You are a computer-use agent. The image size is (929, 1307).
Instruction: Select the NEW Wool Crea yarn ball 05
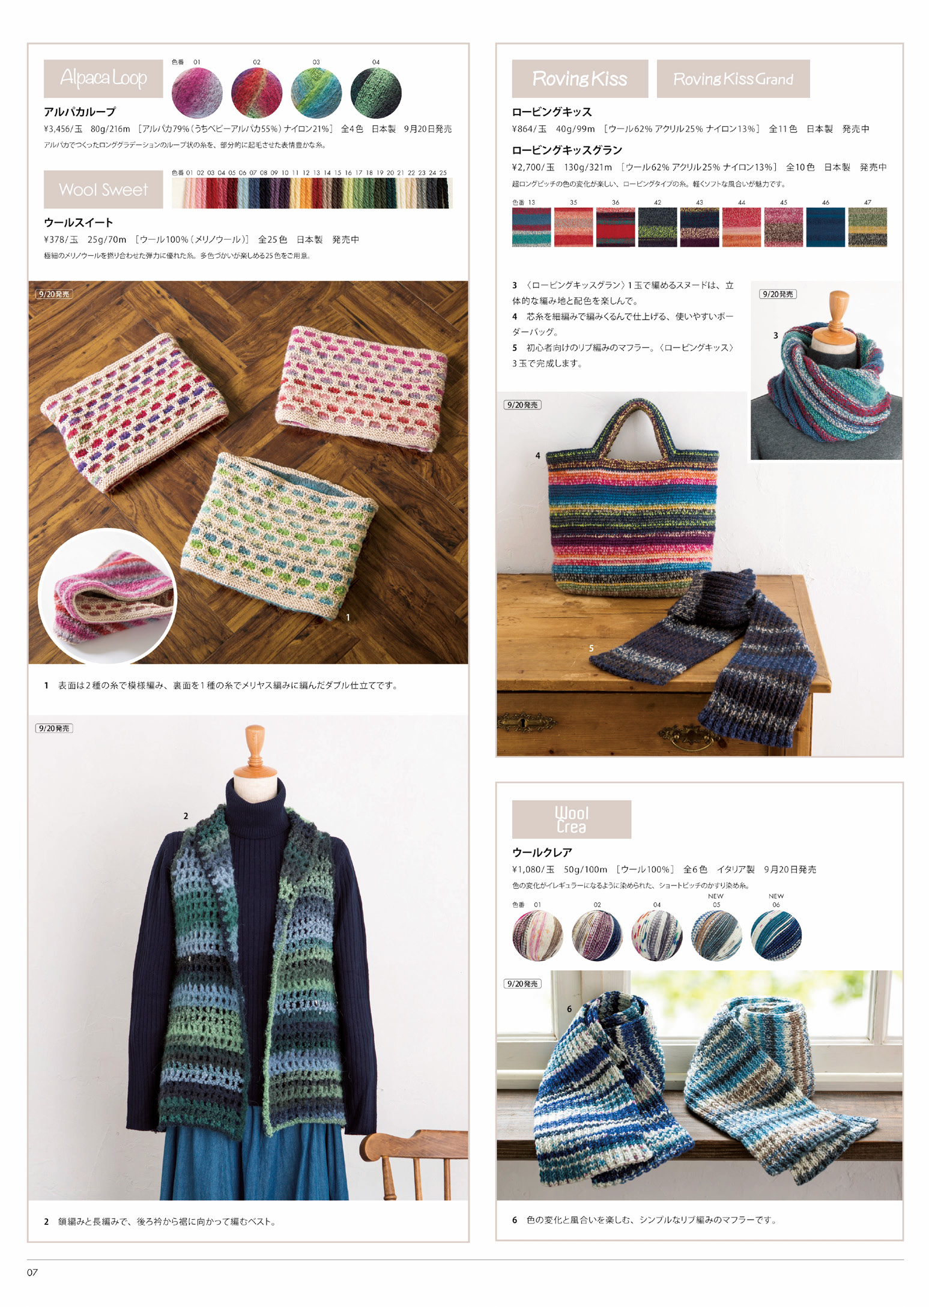(x=716, y=935)
